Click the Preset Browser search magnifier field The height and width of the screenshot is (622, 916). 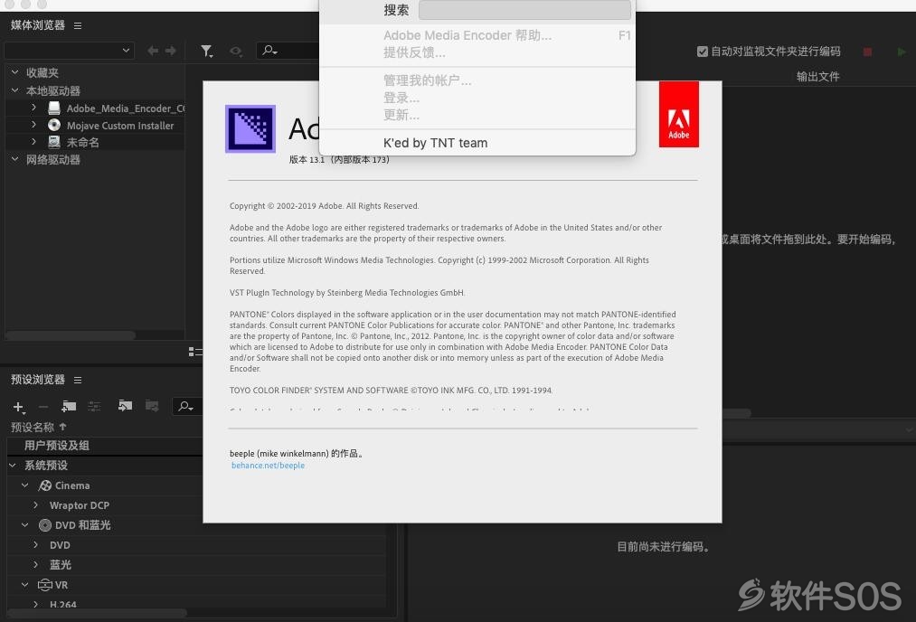pos(187,407)
